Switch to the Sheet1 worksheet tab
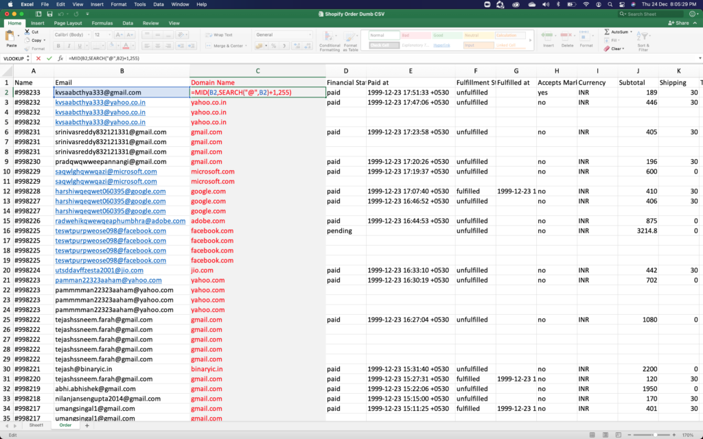 tap(37, 425)
